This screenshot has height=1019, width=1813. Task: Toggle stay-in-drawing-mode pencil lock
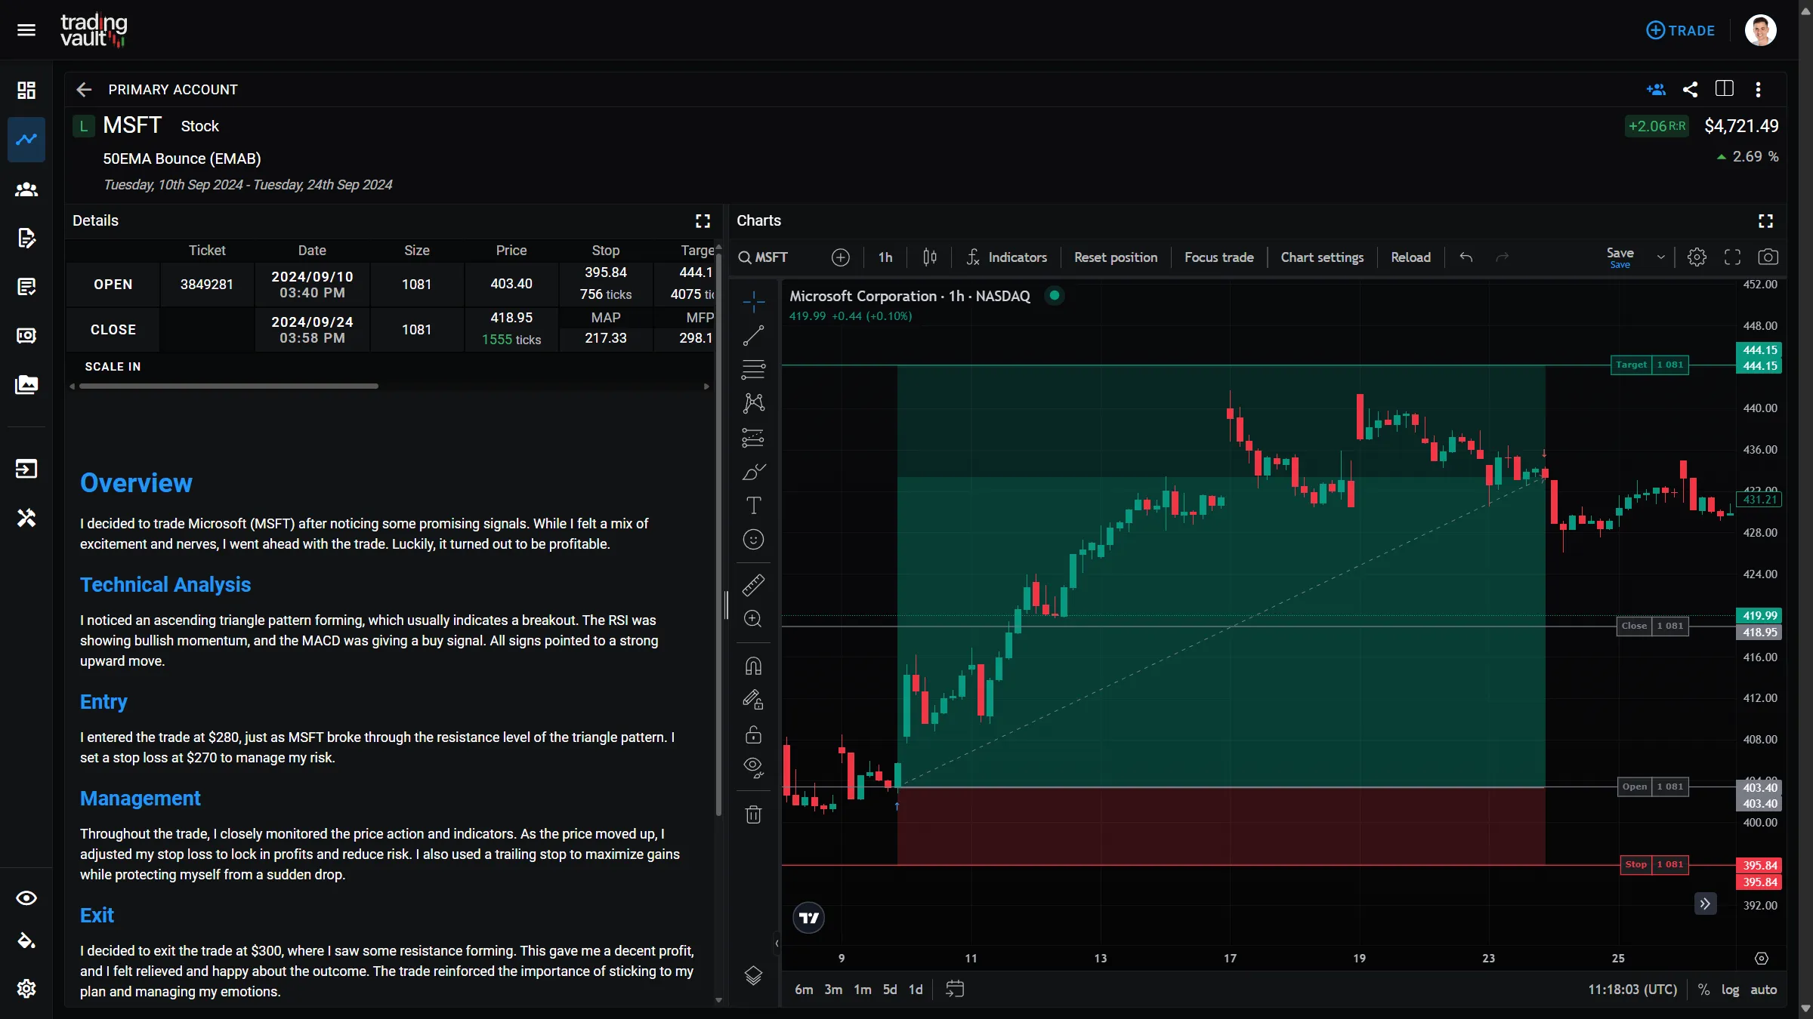pos(753,700)
